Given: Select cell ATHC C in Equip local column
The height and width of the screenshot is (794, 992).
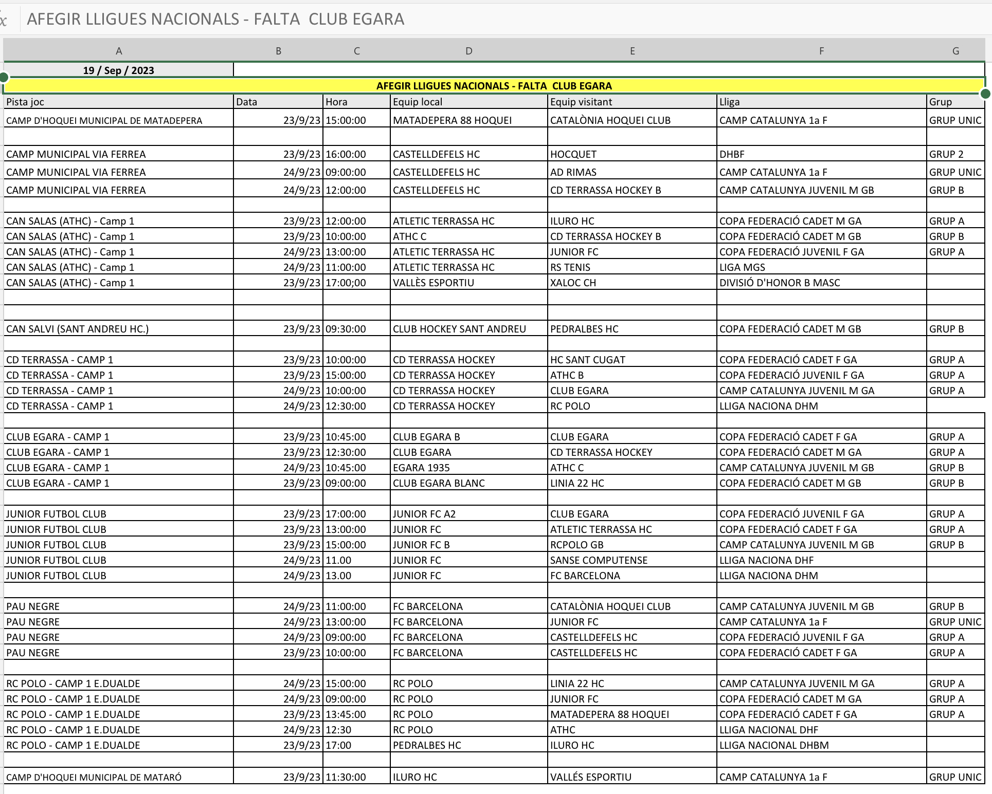Looking at the screenshot, I should (x=469, y=236).
